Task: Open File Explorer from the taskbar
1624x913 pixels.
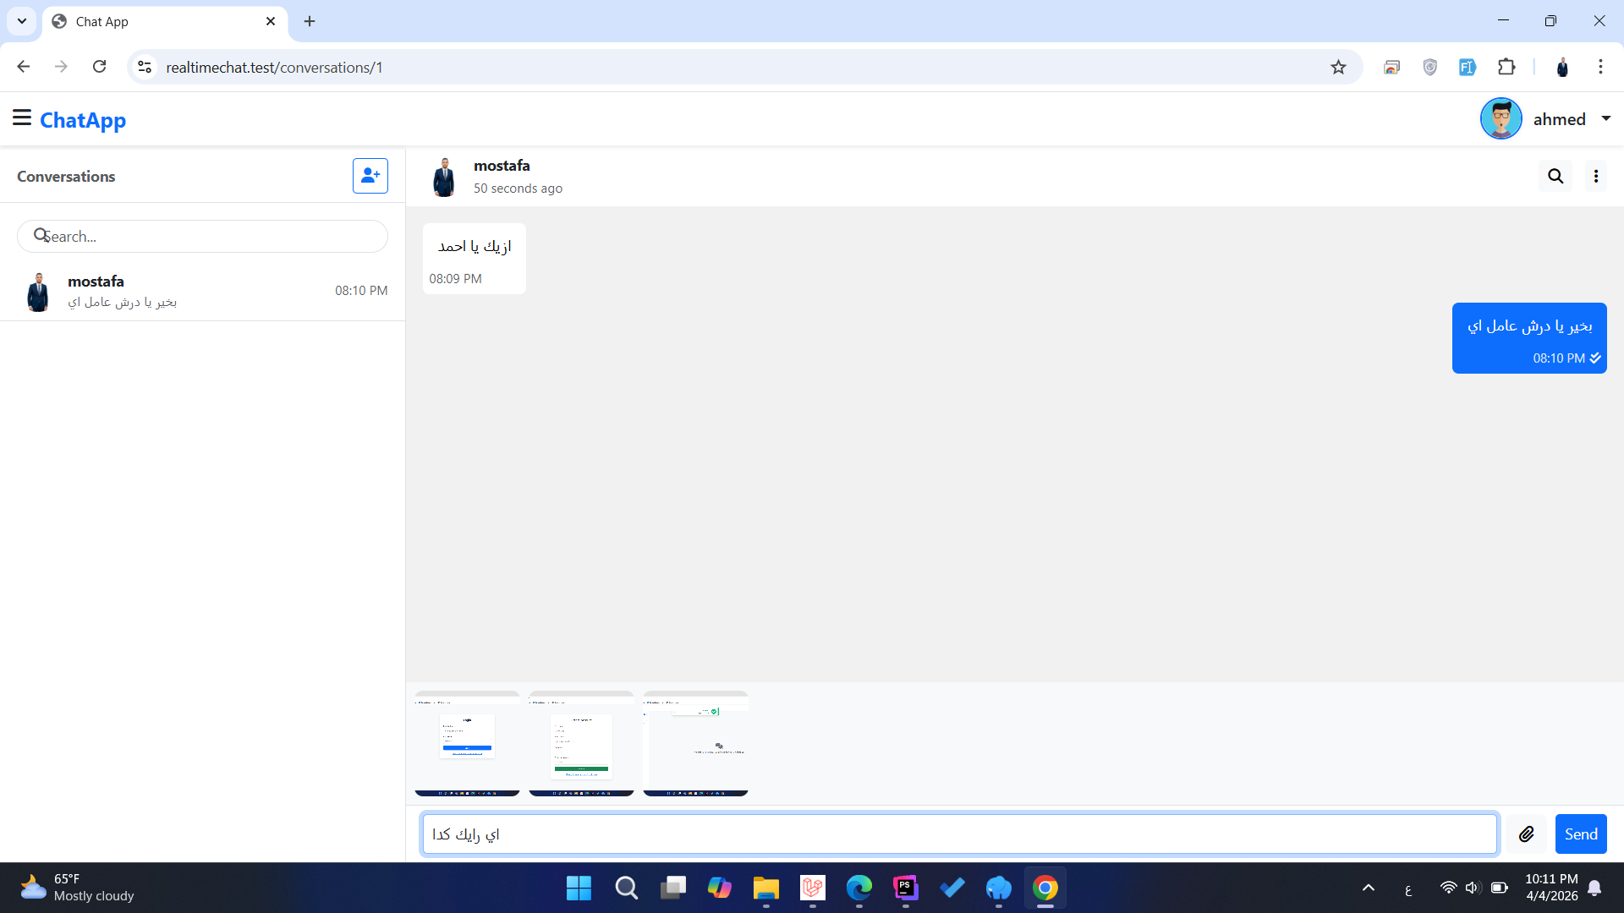Action: [765, 888]
